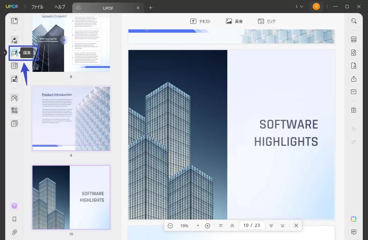Click the user account avatar
This screenshot has height=240, width=368.
[316, 7]
